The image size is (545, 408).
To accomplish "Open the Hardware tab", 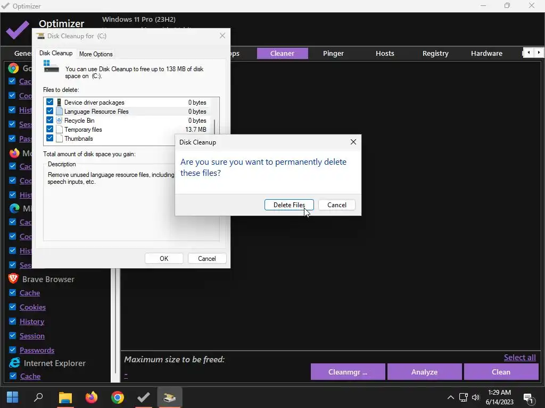I will (x=486, y=54).
